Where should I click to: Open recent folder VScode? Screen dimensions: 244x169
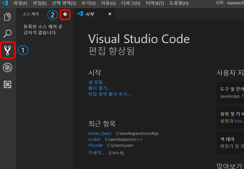coord(95,145)
